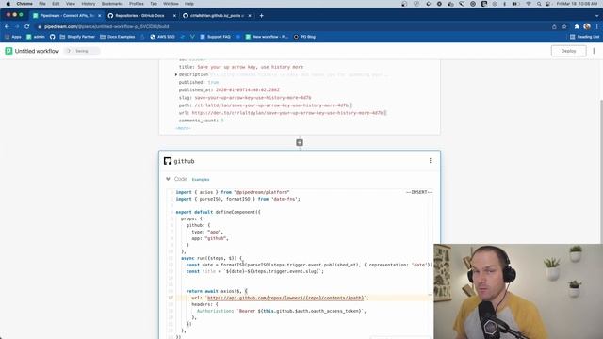This screenshot has width=603, height=339.
Task: Click the Authorization header code line
Action: (282, 311)
